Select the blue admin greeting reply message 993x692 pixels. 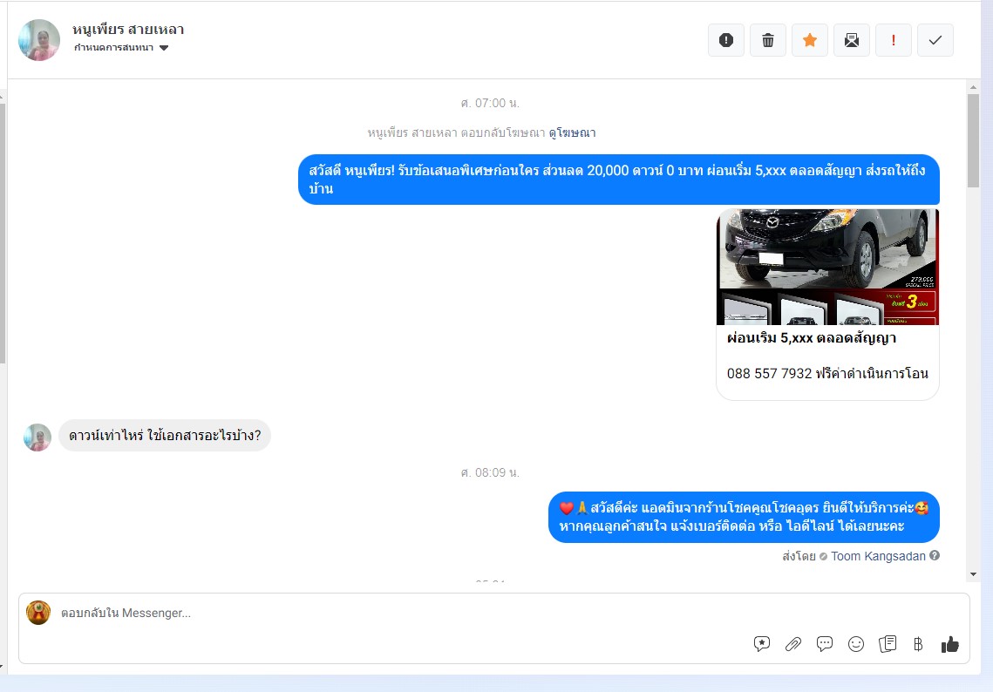(x=745, y=518)
